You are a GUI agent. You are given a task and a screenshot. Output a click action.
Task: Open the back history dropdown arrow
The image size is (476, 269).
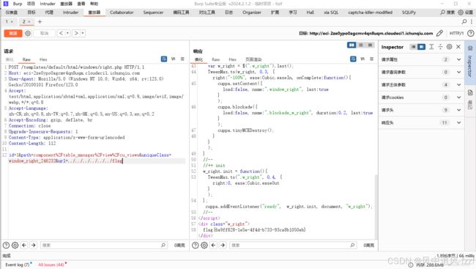click(x=67, y=33)
